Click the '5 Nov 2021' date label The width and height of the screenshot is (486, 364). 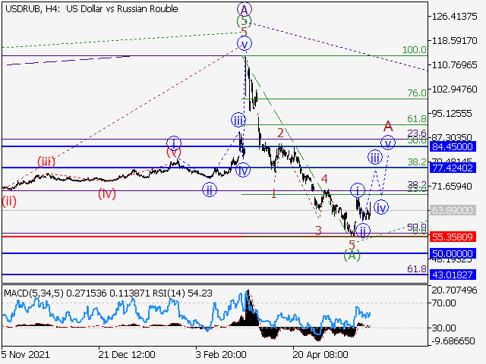point(25,354)
